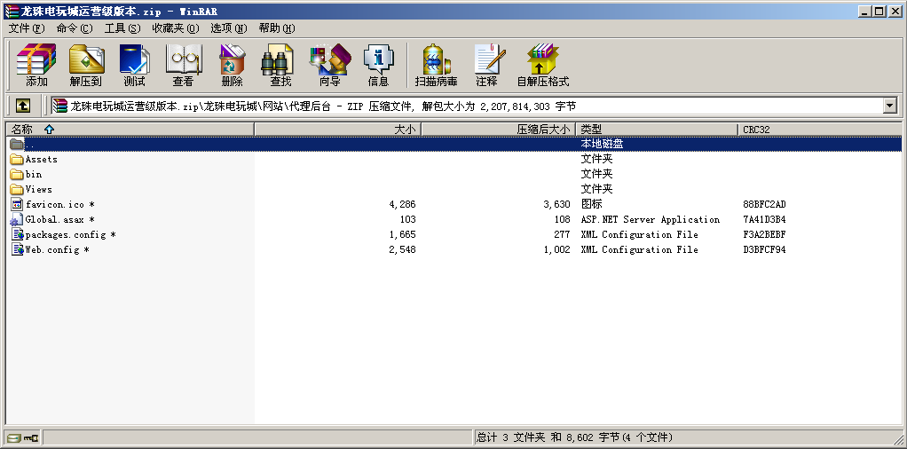Open the 收藏夹 (Favorites) menu

click(x=175, y=28)
